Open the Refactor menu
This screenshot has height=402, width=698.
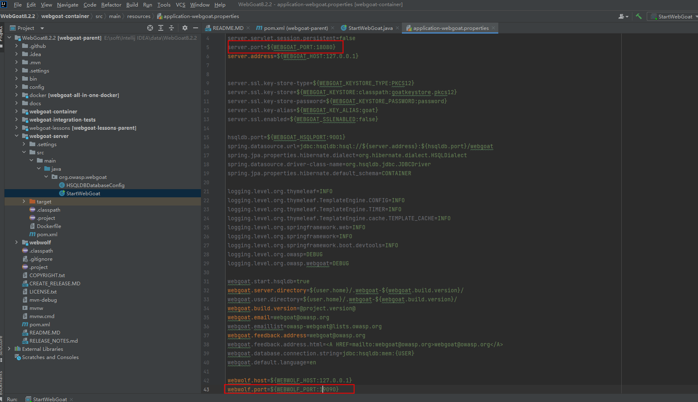point(111,5)
